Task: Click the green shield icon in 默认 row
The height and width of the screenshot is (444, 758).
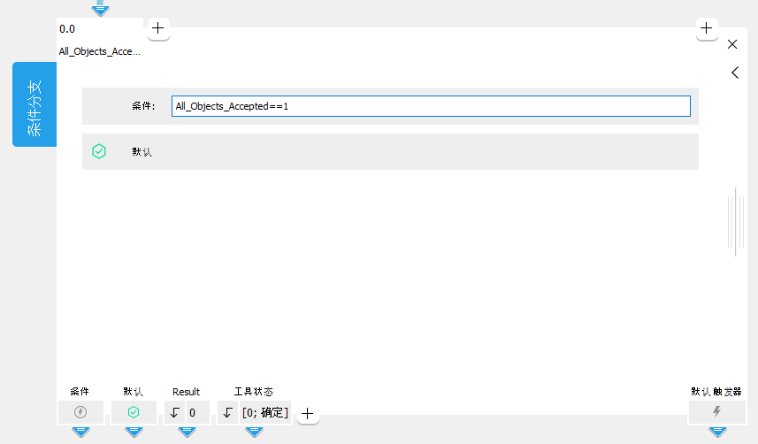Action: click(x=99, y=151)
